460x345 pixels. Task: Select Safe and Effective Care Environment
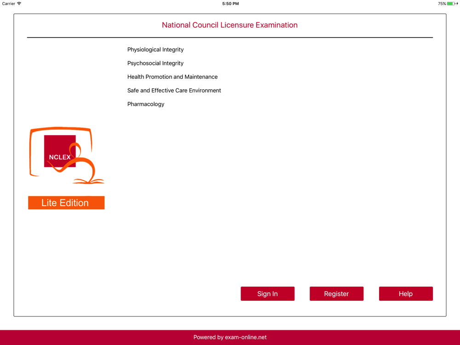(x=174, y=90)
